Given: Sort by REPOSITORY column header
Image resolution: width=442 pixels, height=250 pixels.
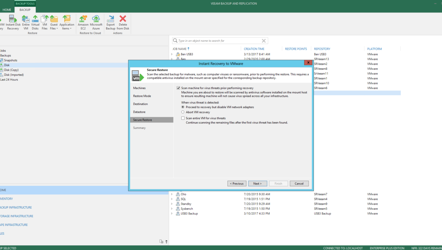Looking at the screenshot, I should tap(322, 49).
